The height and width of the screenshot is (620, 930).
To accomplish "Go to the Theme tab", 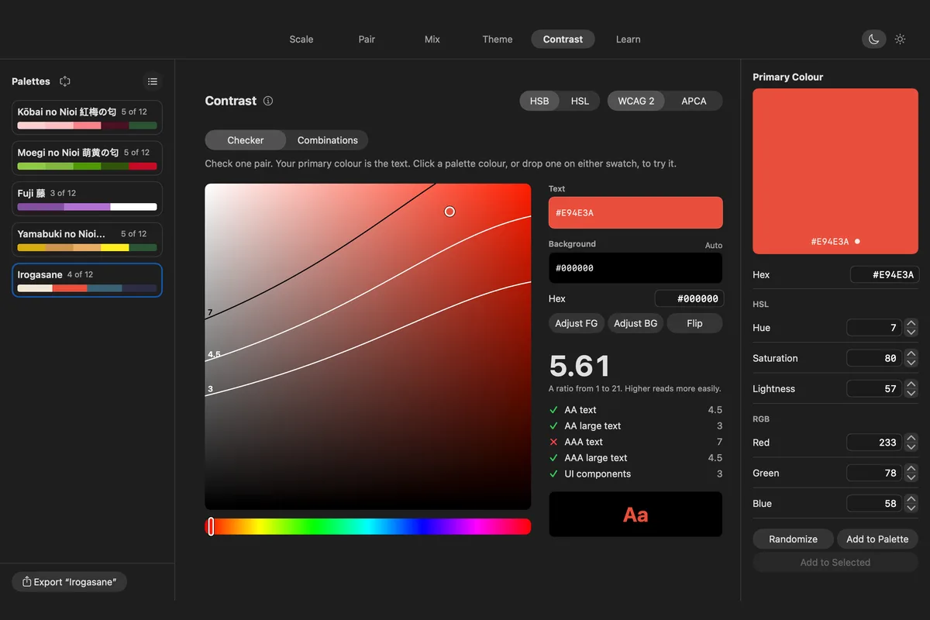I will pos(498,40).
